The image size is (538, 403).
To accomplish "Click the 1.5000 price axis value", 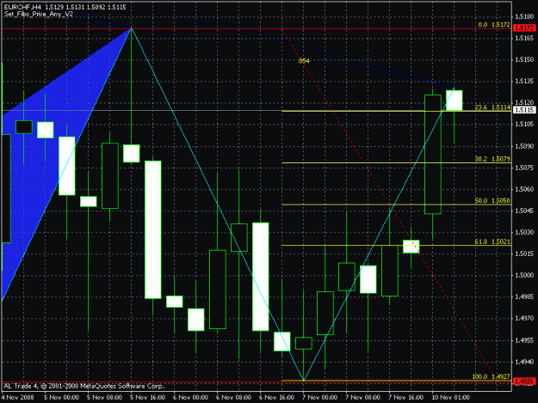I will coord(524,275).
